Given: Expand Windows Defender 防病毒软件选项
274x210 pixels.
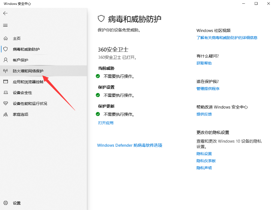Looking at the screenshot, I should (x=130, y=145).
